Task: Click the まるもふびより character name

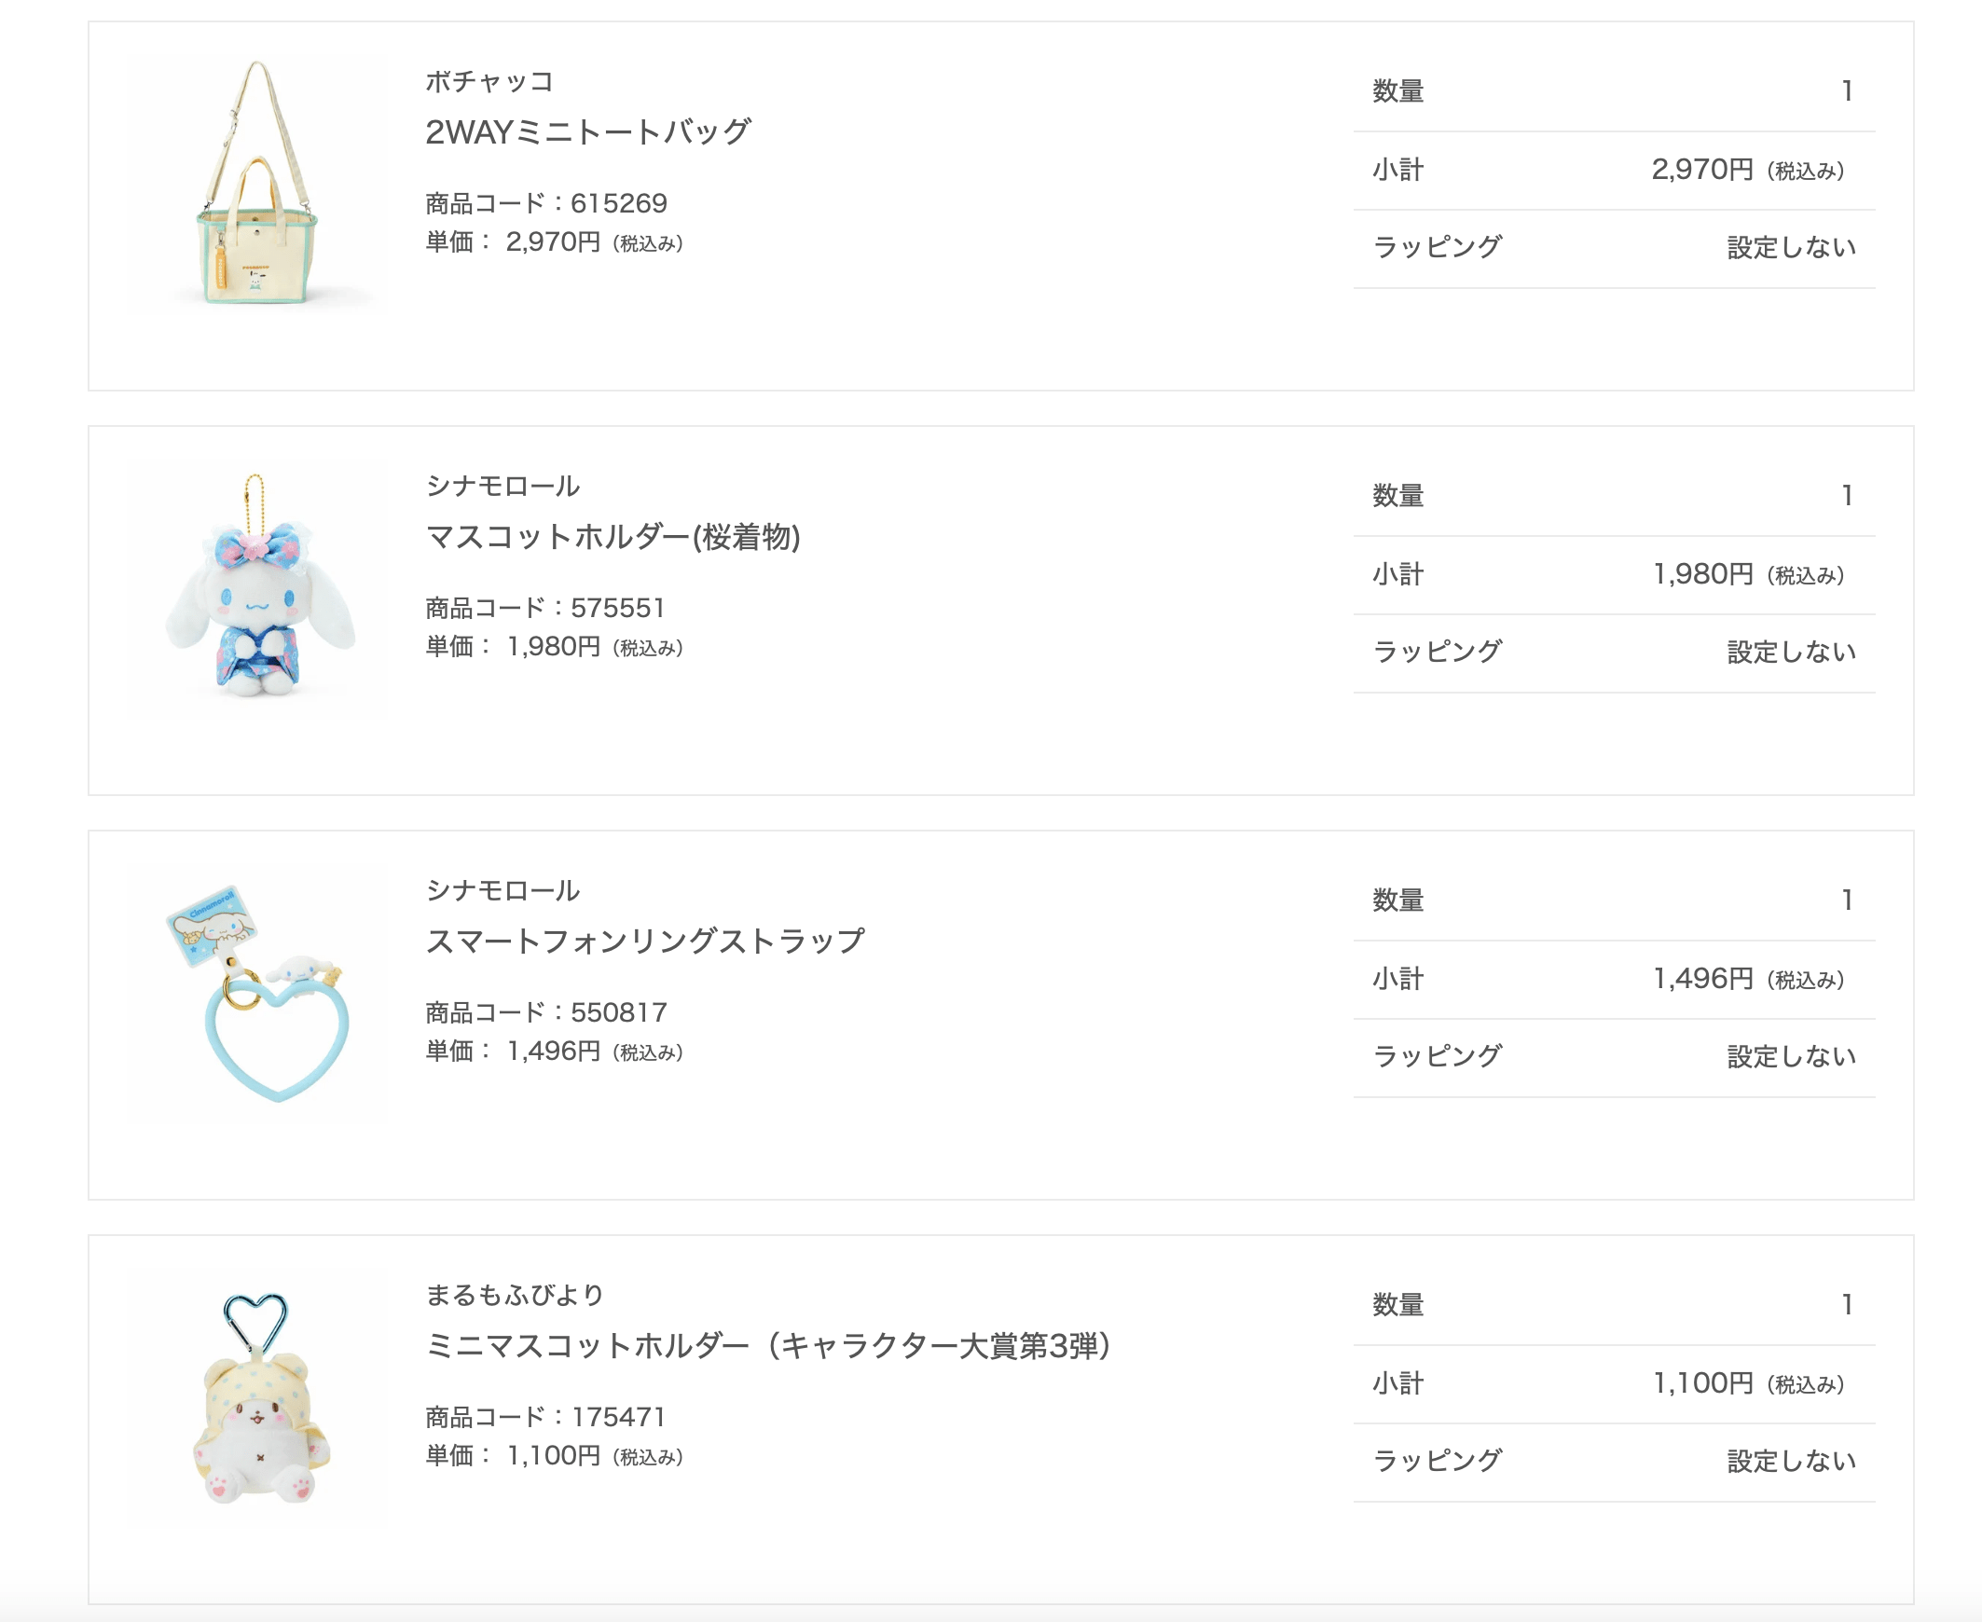Action: pyautogui.click(x=515, y=1295)
